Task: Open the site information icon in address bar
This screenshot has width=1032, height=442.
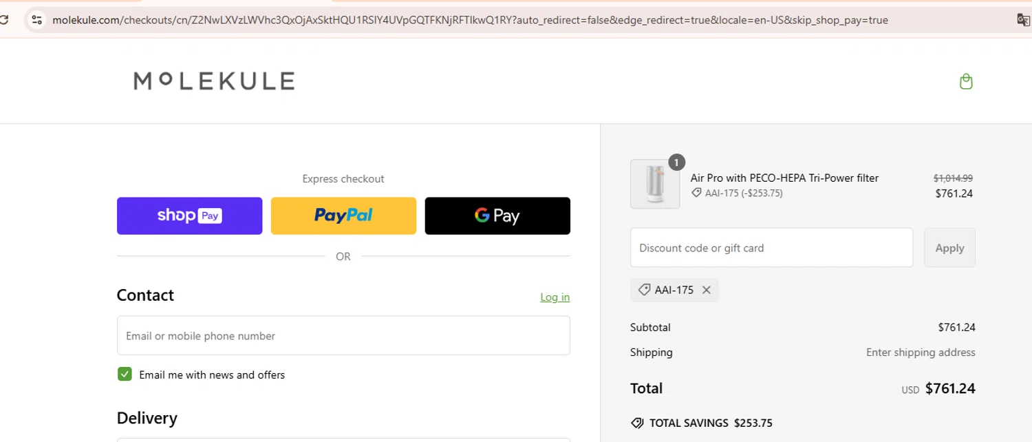Action: pyautogui.click(x=37, y=20)
